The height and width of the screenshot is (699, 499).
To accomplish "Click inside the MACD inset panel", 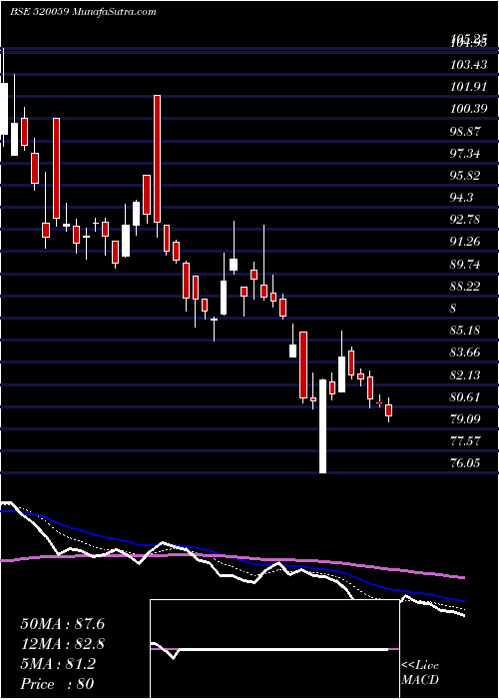I will click(274, 649).
